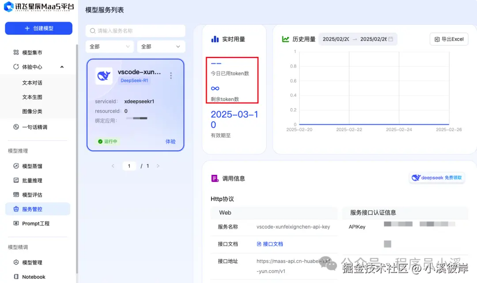Go to 批量推理 page
The width and height of the screenshot is (477, 283).
pos(32,180)
